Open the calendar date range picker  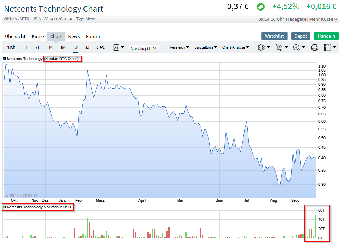116,47
